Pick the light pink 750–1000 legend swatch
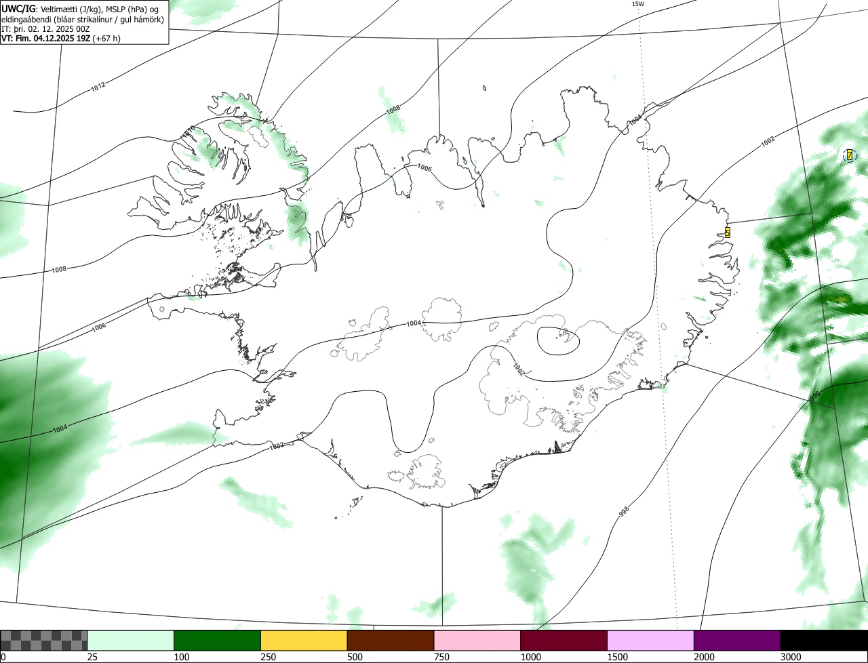868x663 pixels. pyautogui.click(x=477, y=641)
